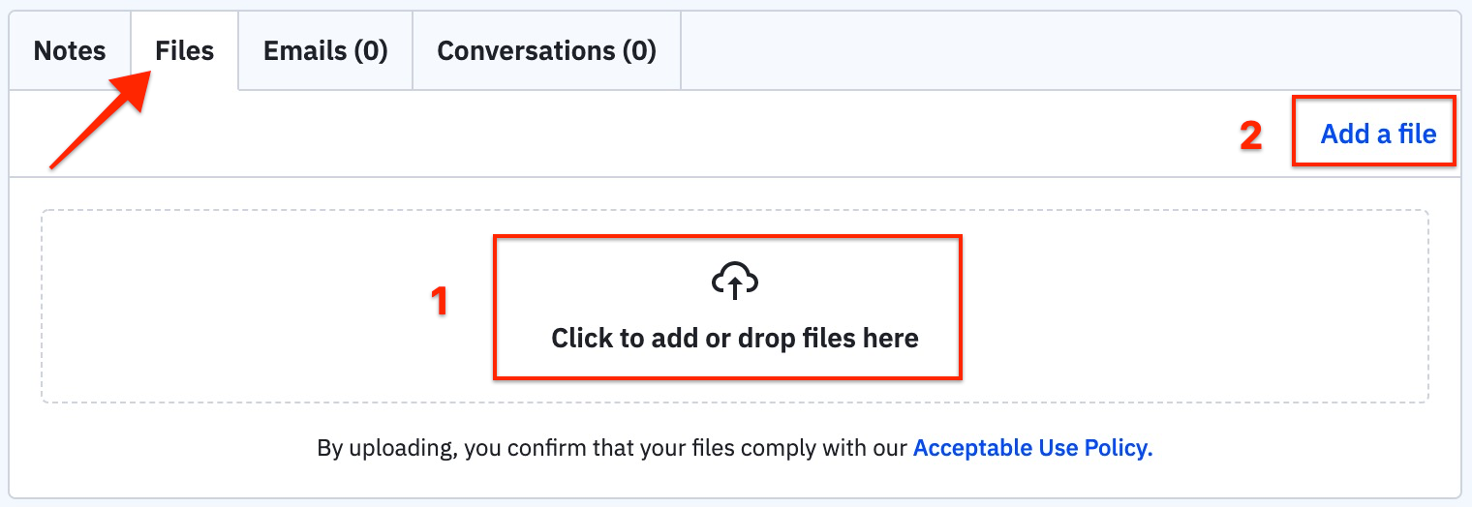This screenshot has height=507, width=1472.
Task: Open the Emails (0) tab
Action: [325, 51]
